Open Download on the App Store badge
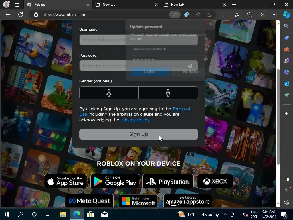The image size is (293, 220). click(66, 181)
